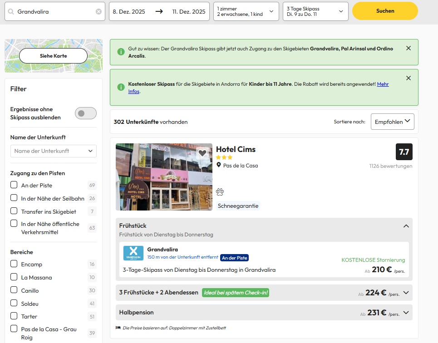The height and width of the screenshot is (343, 438).
Task: Check the La Massana area filter
Action: pyautogui.click(x=14, y=277)
